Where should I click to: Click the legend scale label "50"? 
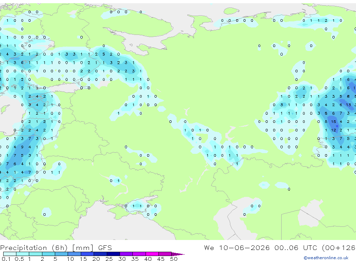[174, 259]
